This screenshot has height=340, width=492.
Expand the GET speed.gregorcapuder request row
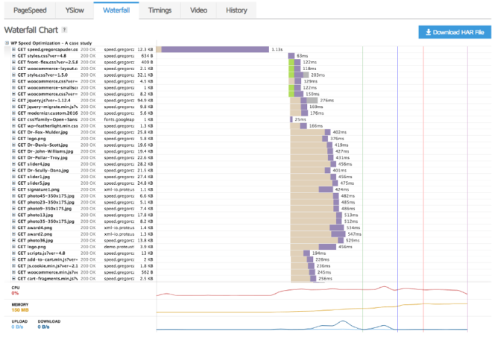point(13,49)
